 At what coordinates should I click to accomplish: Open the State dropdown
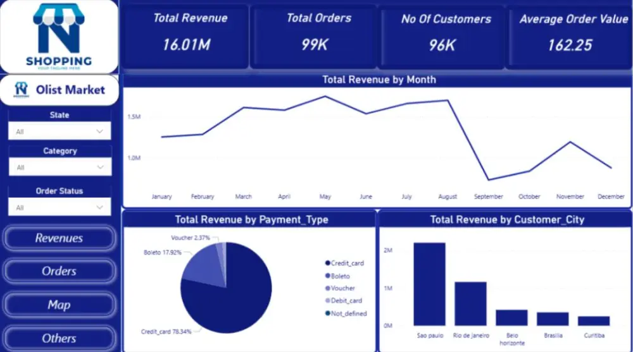(x=60, y=131)
